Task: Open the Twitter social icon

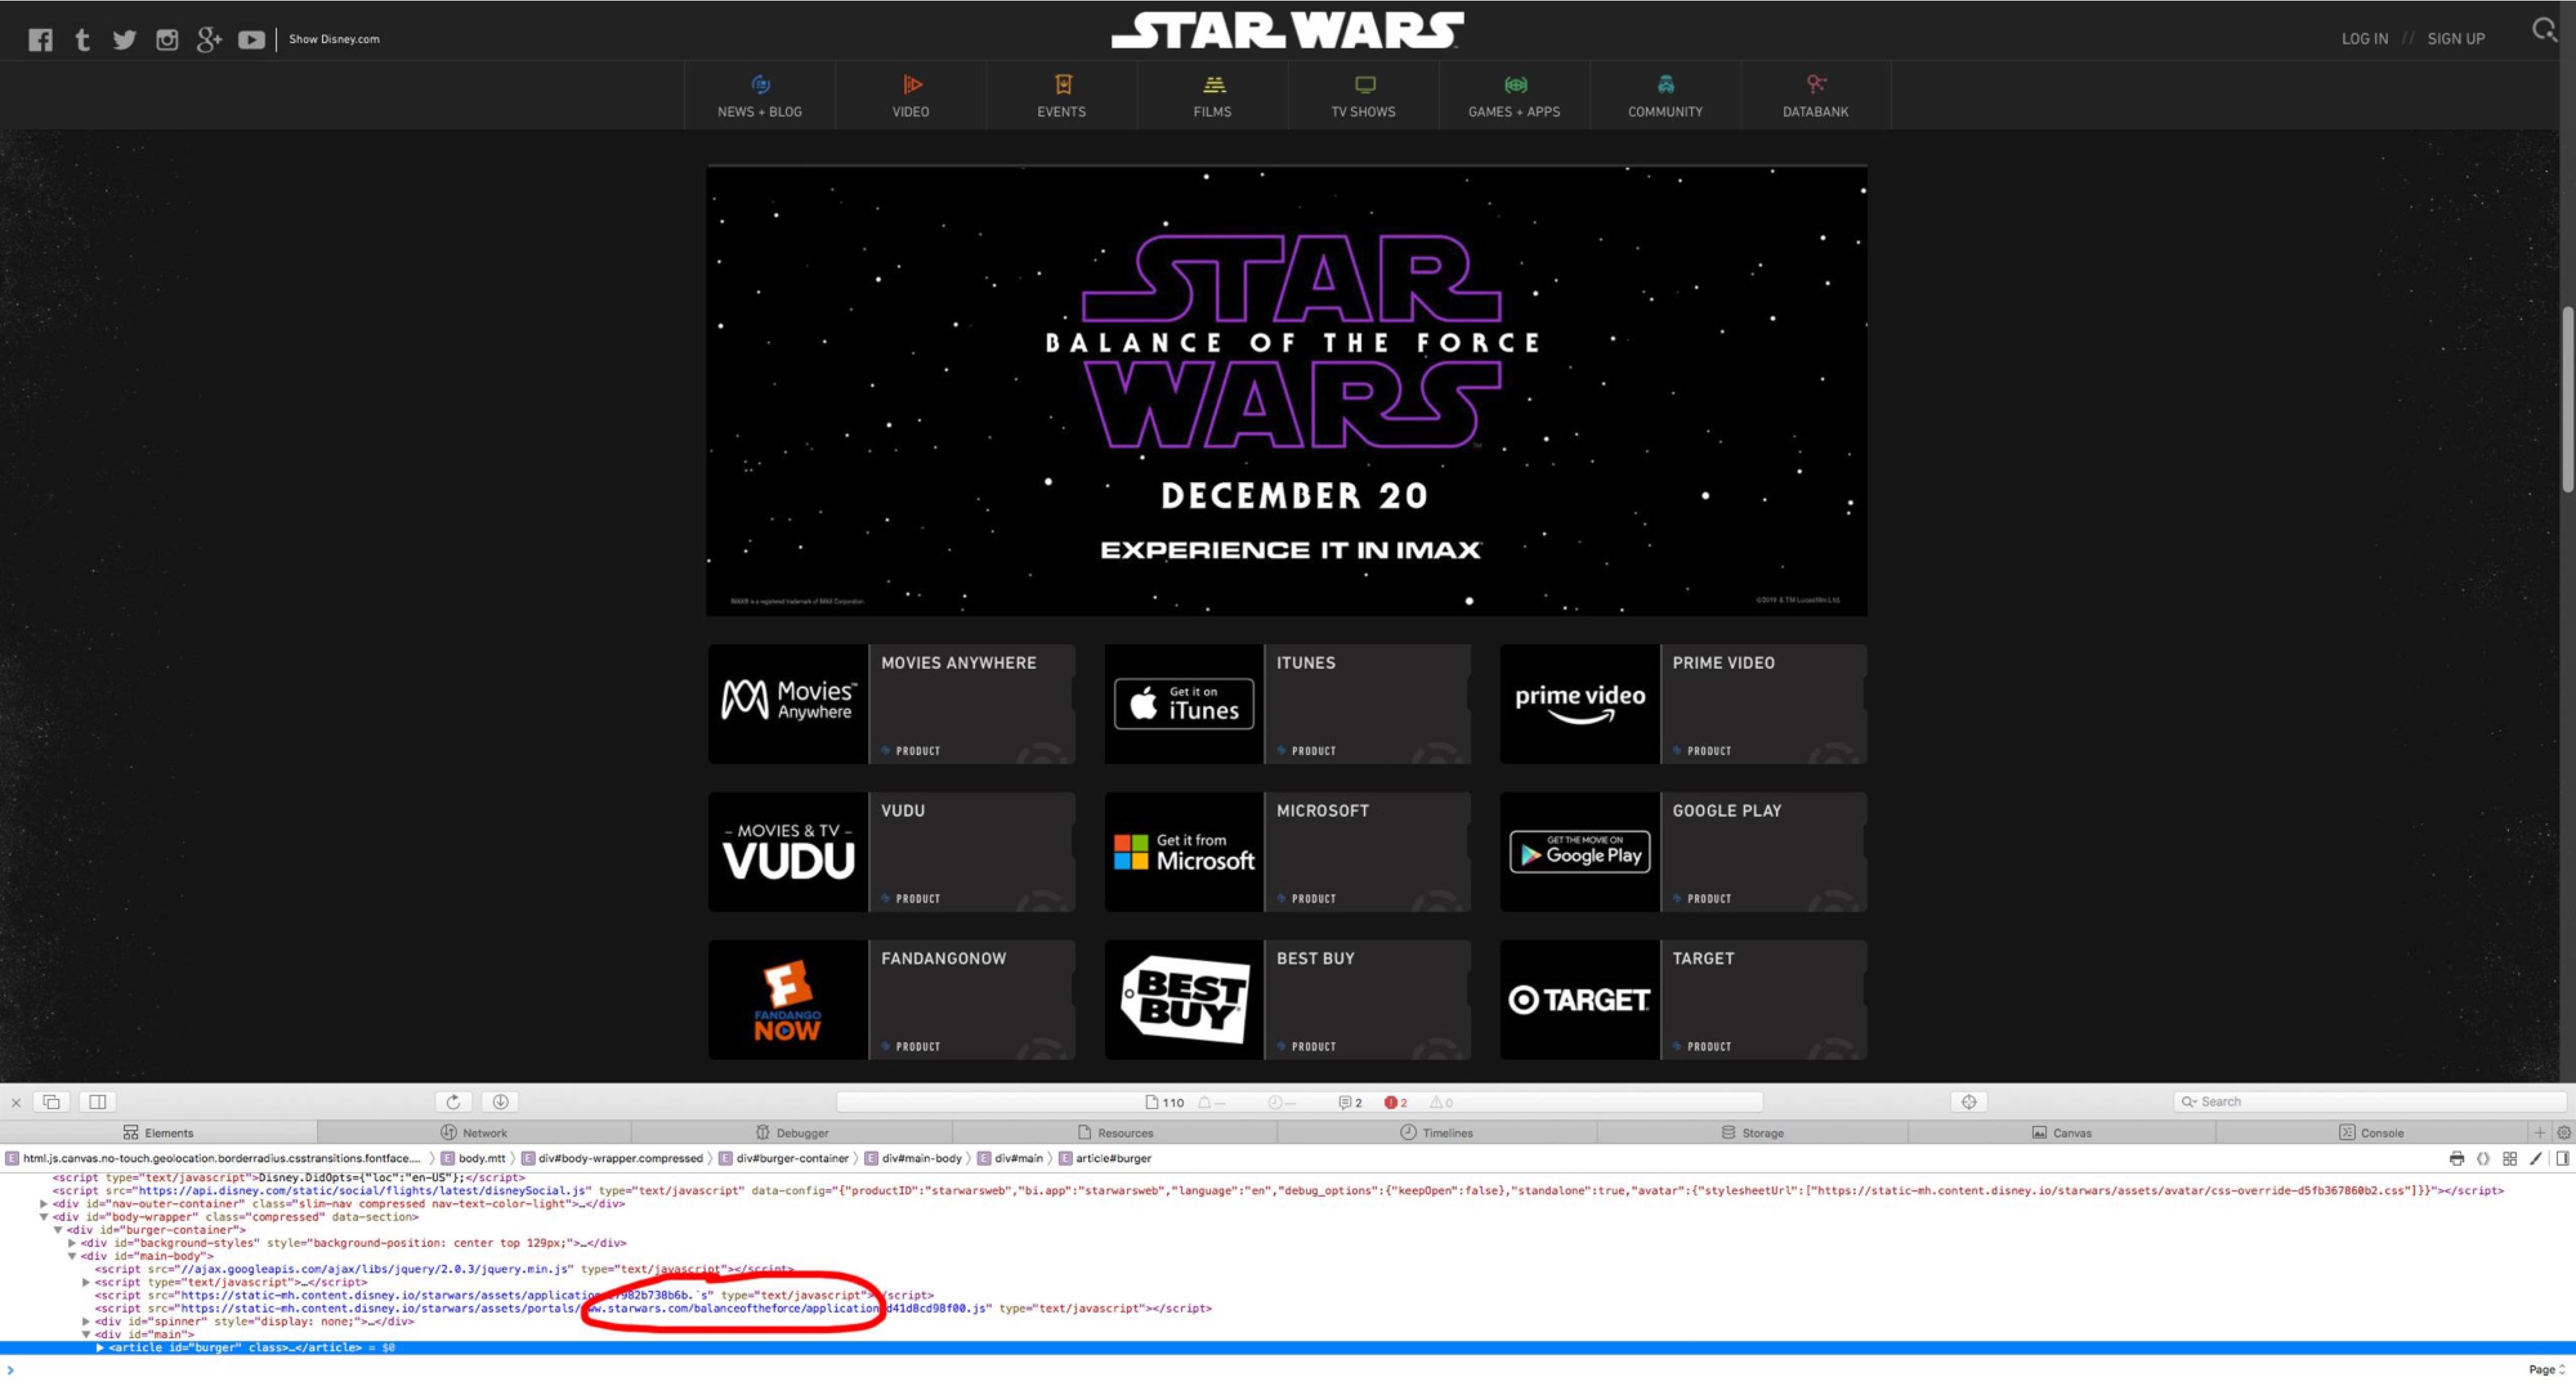Action: pos(124,39)
